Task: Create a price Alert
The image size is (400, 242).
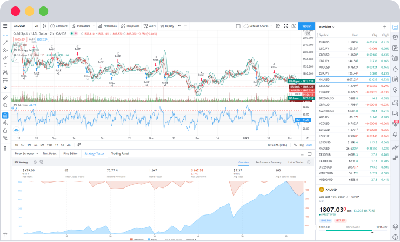Action: (150, 26)
